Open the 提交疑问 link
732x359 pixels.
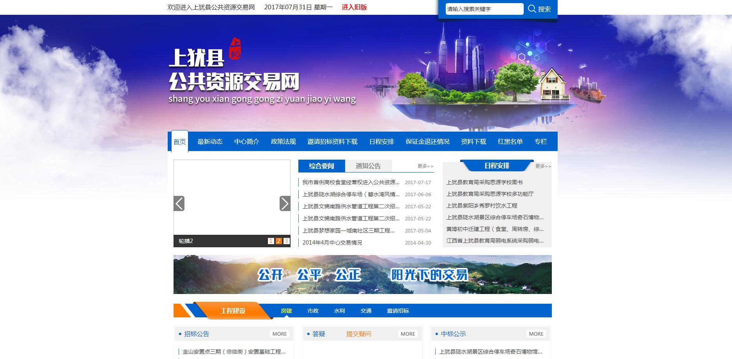358,334
